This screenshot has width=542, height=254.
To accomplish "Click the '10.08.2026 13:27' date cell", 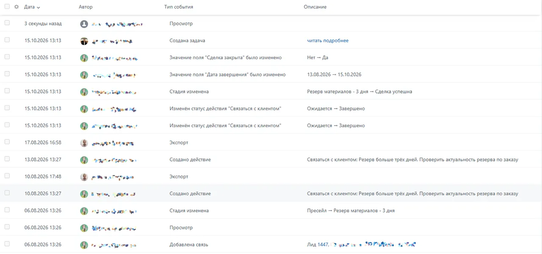I will [43, 194].
